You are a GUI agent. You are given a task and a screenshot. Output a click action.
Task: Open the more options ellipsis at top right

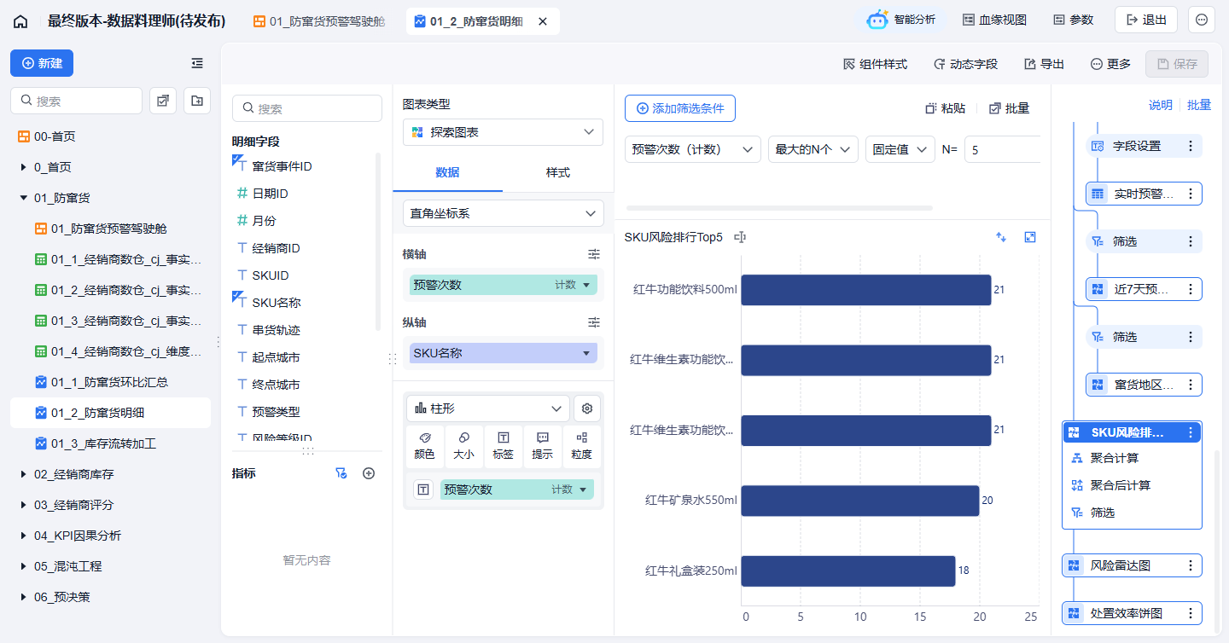coord(1202,20)
